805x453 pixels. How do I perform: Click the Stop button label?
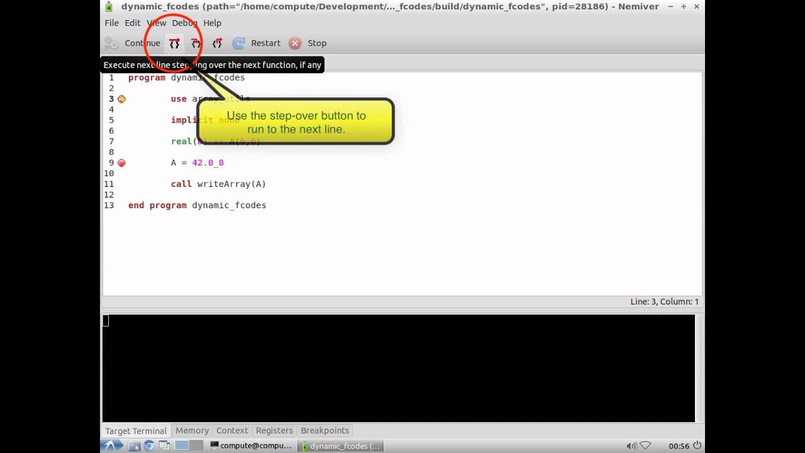tap(317, 43)
